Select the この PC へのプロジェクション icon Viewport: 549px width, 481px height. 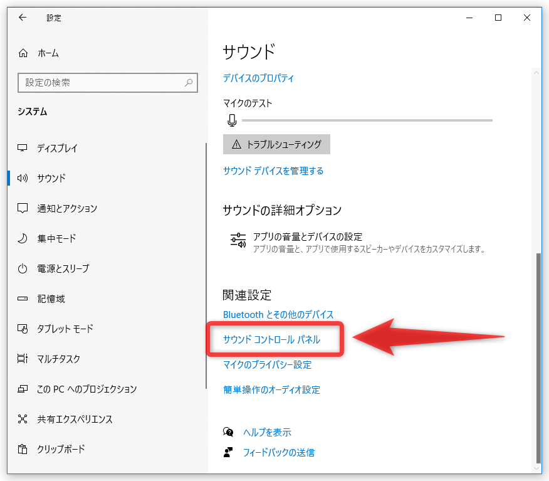coord(23,389)
